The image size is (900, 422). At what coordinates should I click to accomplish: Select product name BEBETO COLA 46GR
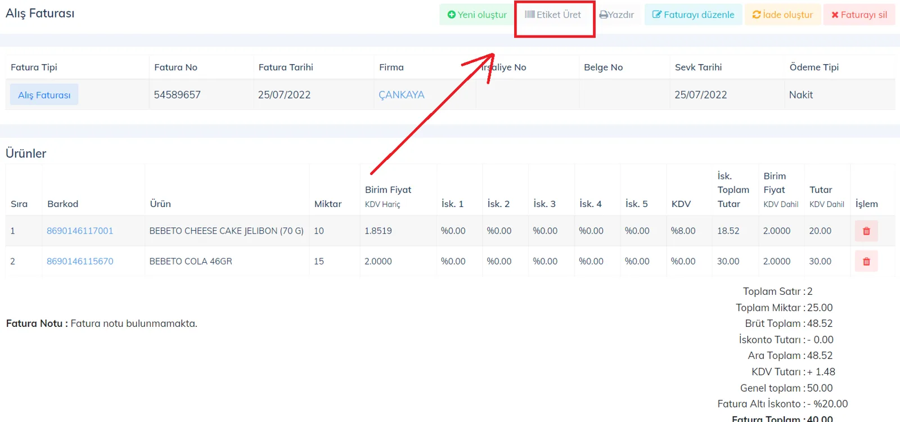pyautogui.click(x=191, y=261)
